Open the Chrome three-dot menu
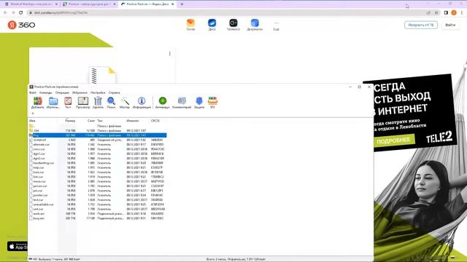This screenshot has width=467, height=262. (462, 13)
